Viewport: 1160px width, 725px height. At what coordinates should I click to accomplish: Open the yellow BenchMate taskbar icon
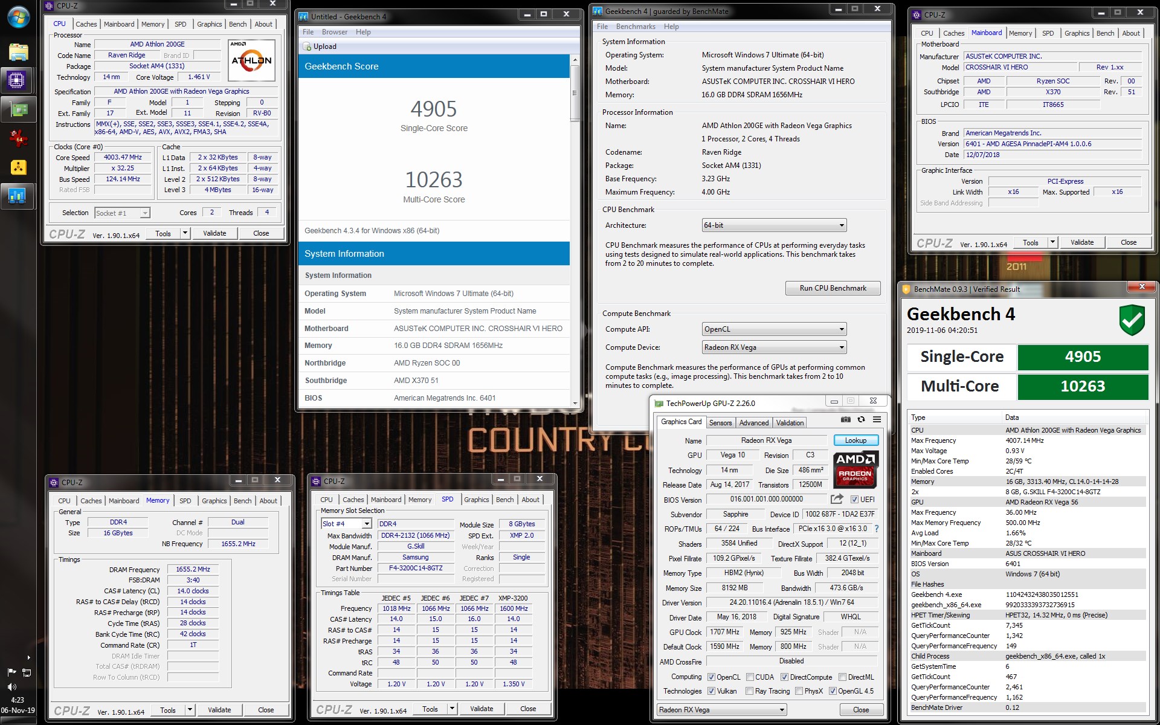(18, 167)
